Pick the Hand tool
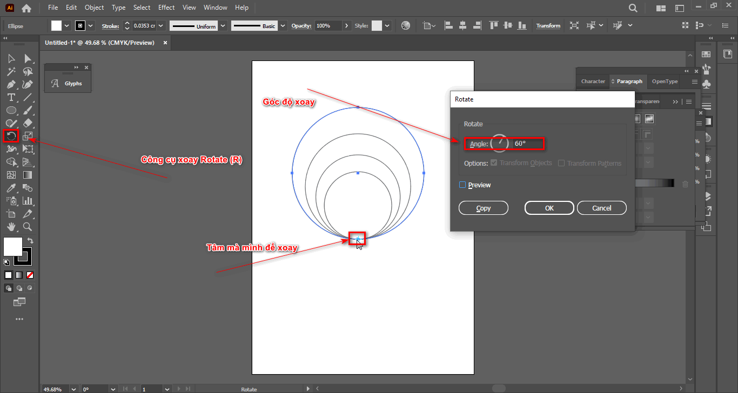The image size is (738, 393). click(x=11, y=227)
